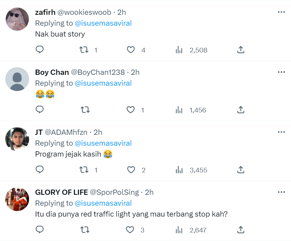The height and width of the screenshot is (241, 291).
Task: Open more options on Boy Chan's tweet
Action: [281, 72]
